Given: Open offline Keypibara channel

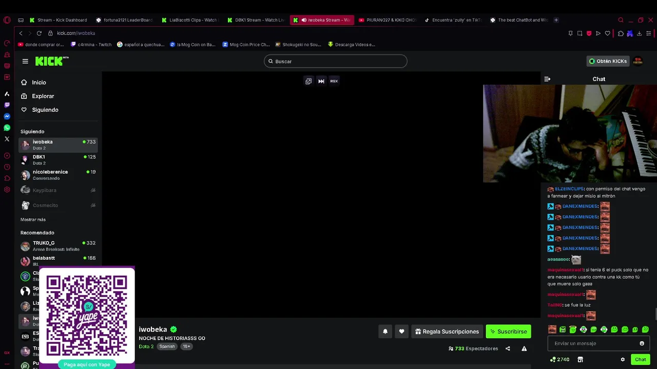Looking at the screenshot, I should pos(58,190).
